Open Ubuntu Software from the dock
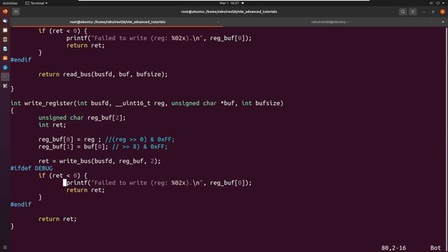448x252 pixels. (5, 58)
